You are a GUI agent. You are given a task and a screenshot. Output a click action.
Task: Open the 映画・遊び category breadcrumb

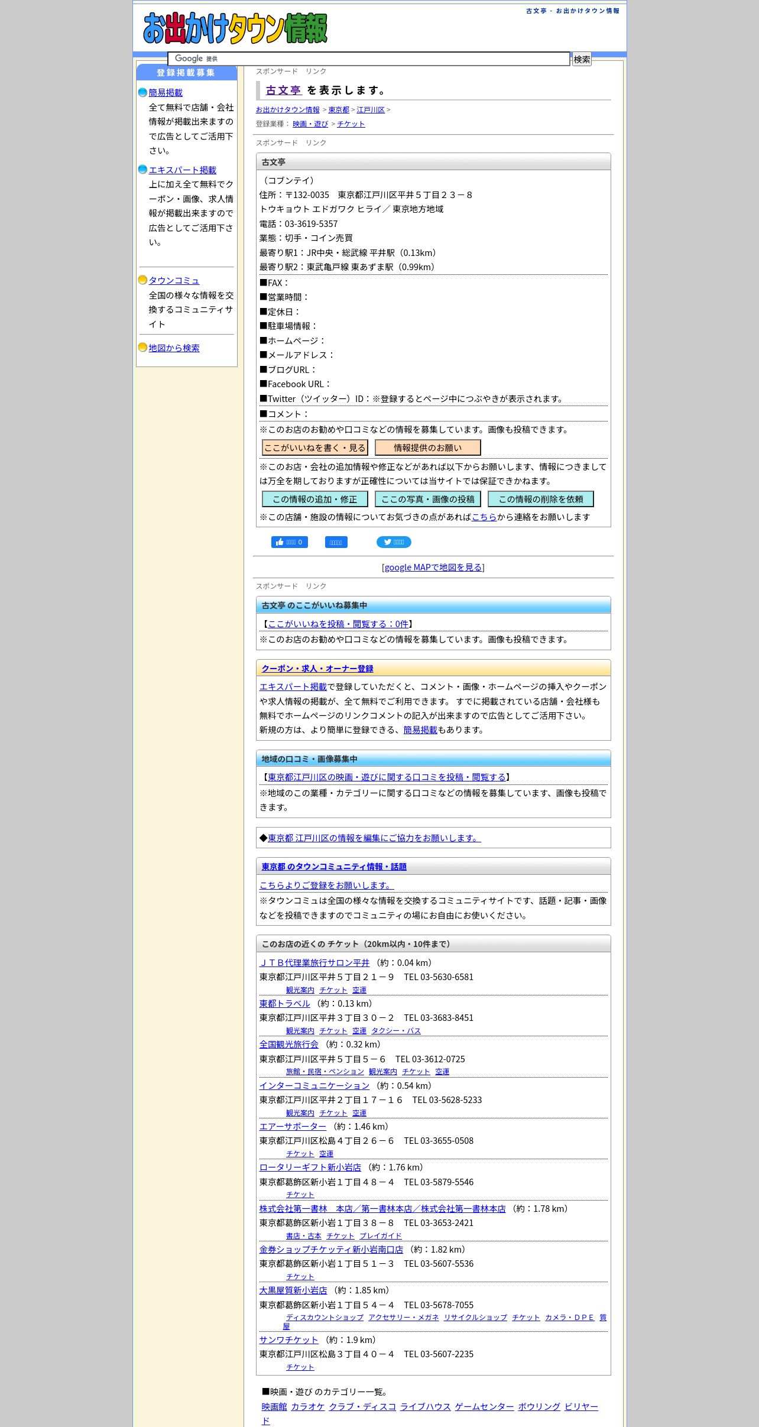[x=310, y=124]
